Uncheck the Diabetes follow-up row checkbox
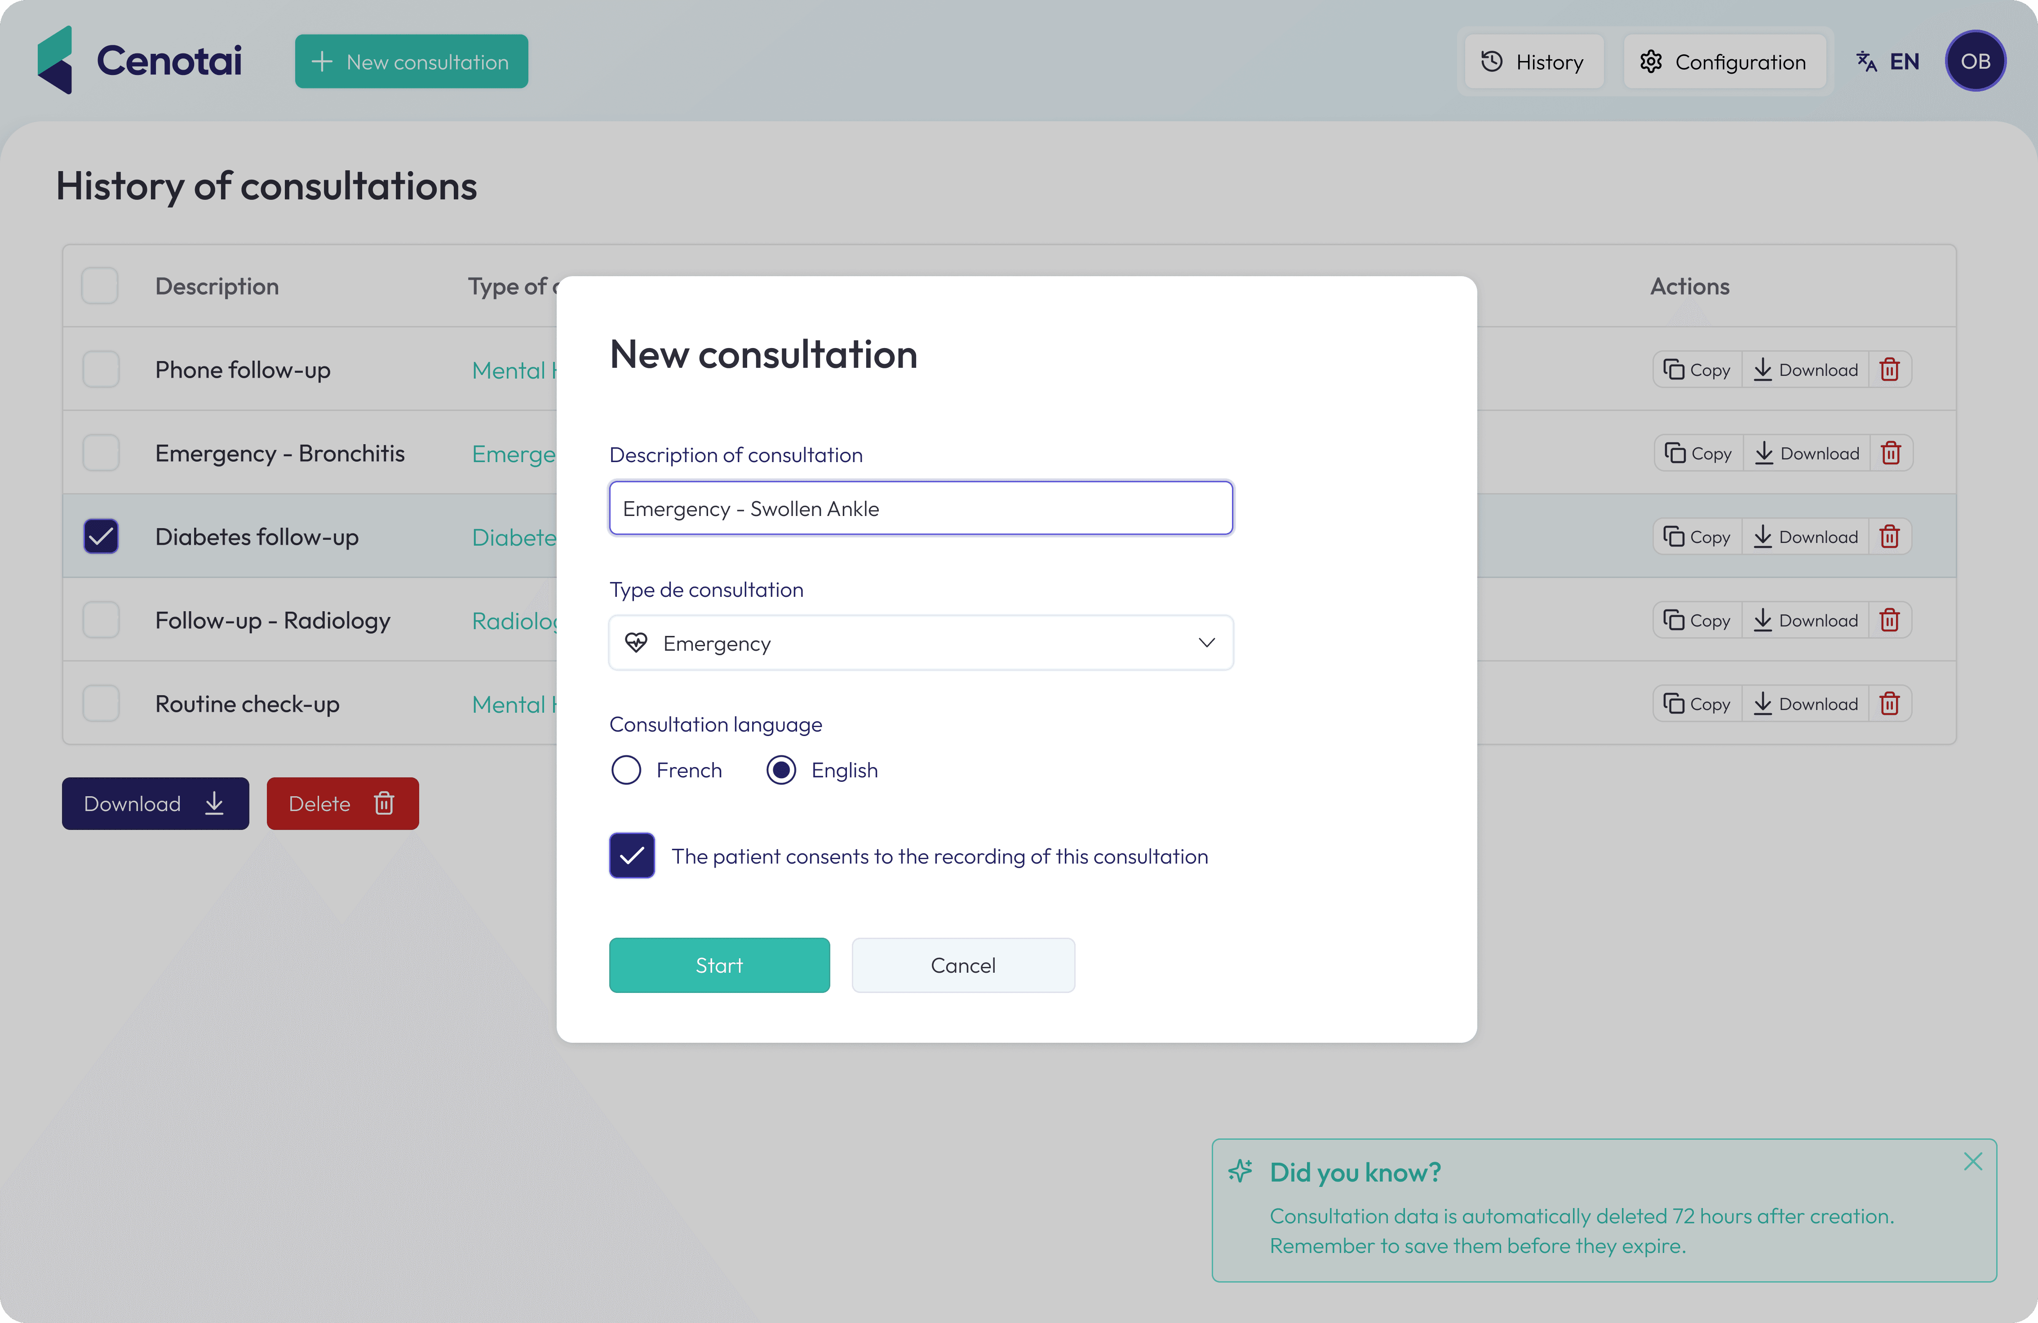Image resolution: width=2038 pixels, height=1323 pixels. tap(101, 537)
